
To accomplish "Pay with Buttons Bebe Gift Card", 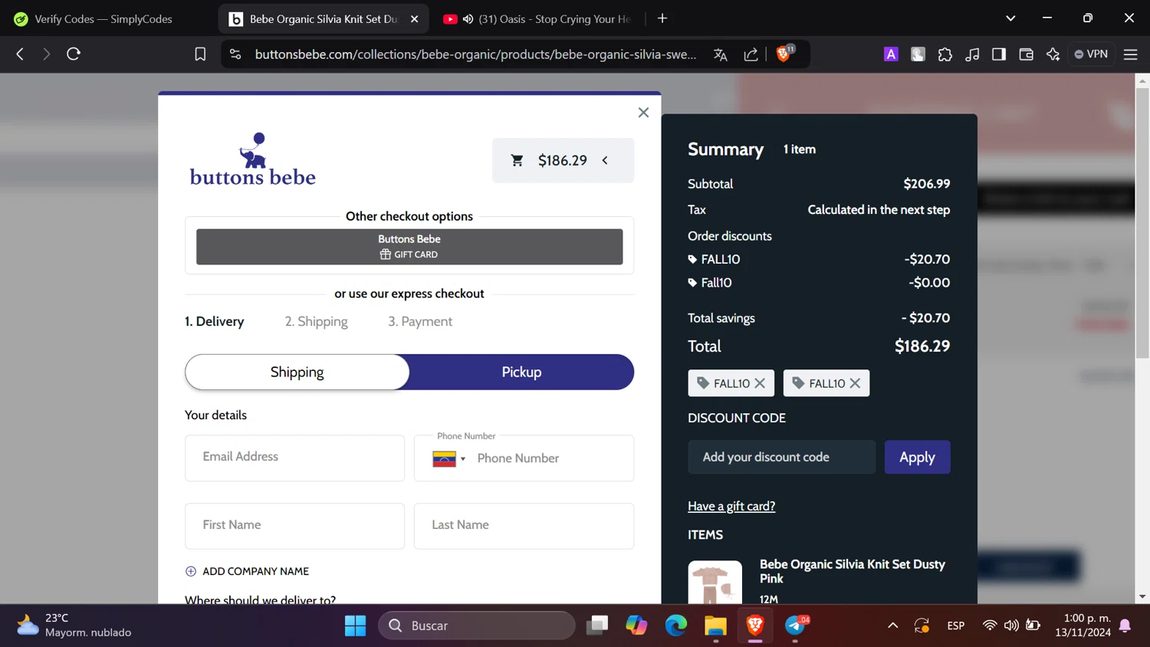I will coord(409,247).
